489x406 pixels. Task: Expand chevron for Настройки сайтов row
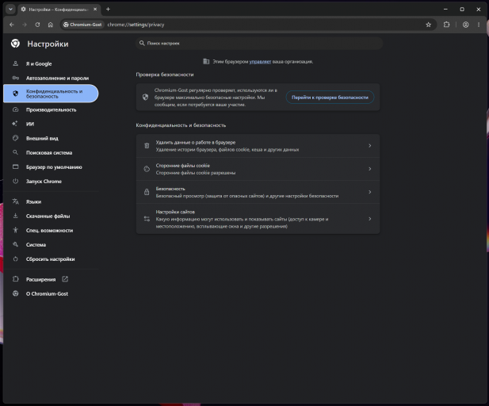(x=370, y=219)
